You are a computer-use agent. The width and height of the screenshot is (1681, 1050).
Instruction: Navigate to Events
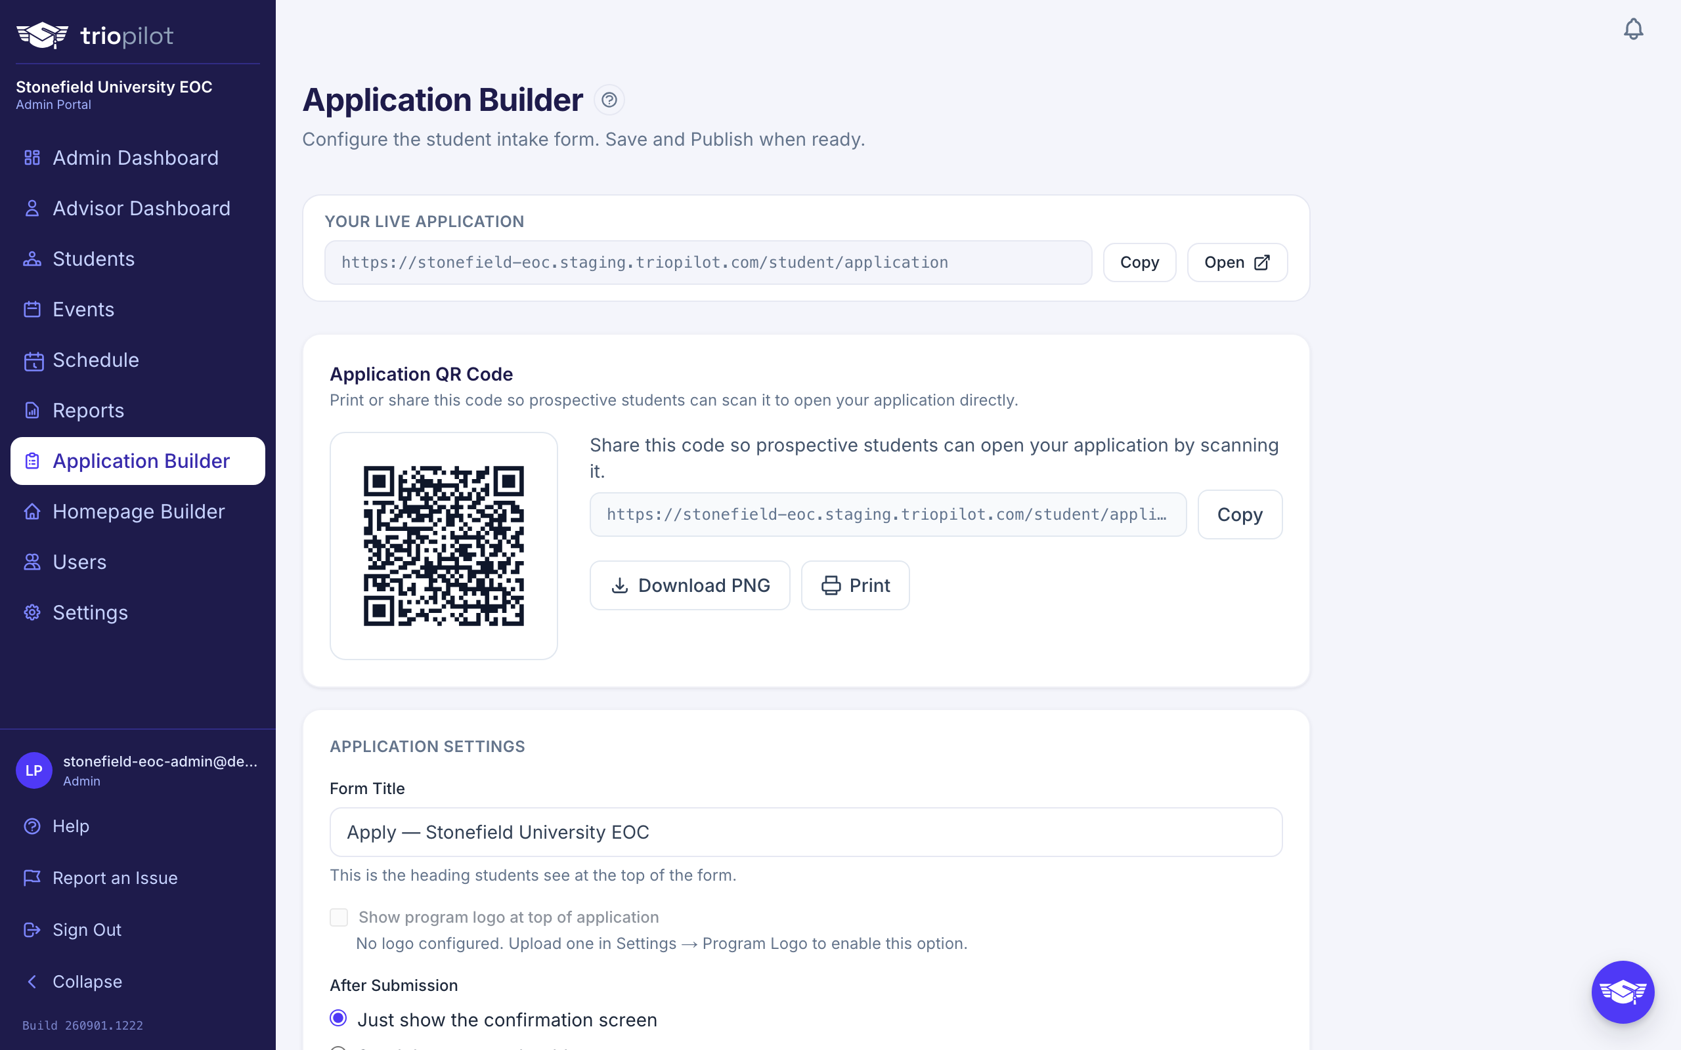click(137, 310)
